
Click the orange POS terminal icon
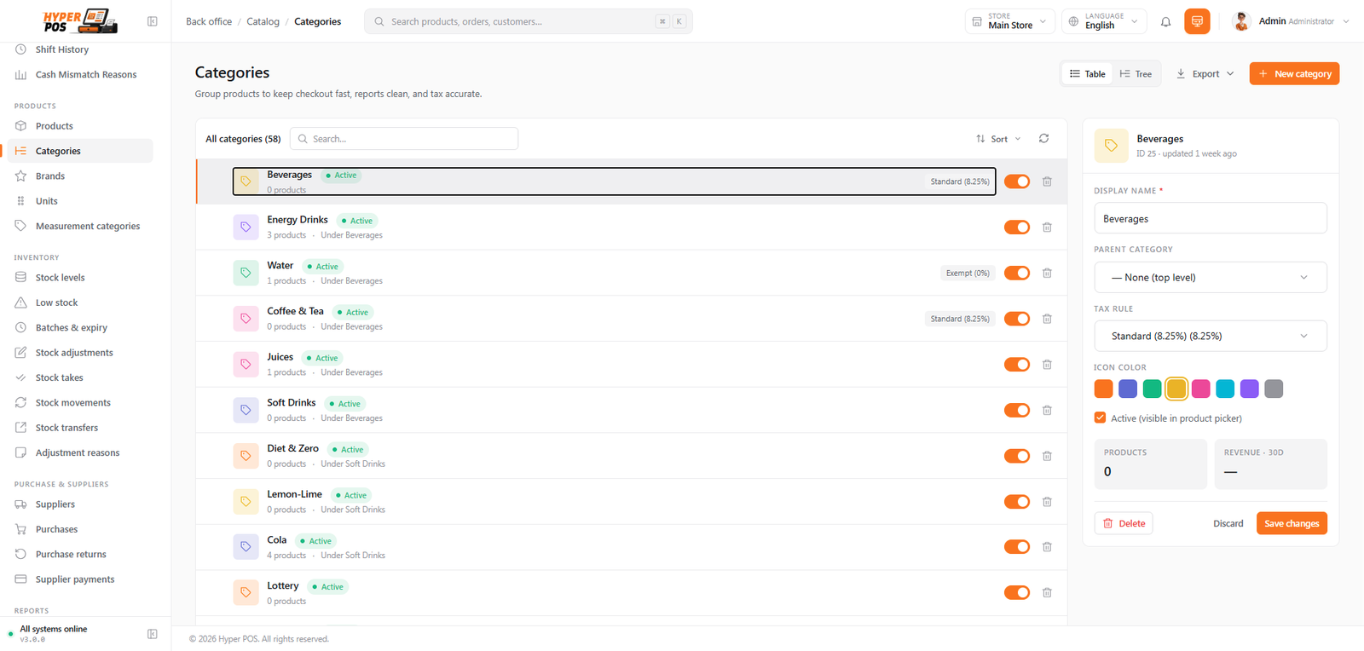pyautogui.click(x=1197, y=21)
